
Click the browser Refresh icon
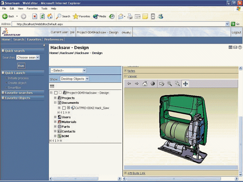click(42, 16)
